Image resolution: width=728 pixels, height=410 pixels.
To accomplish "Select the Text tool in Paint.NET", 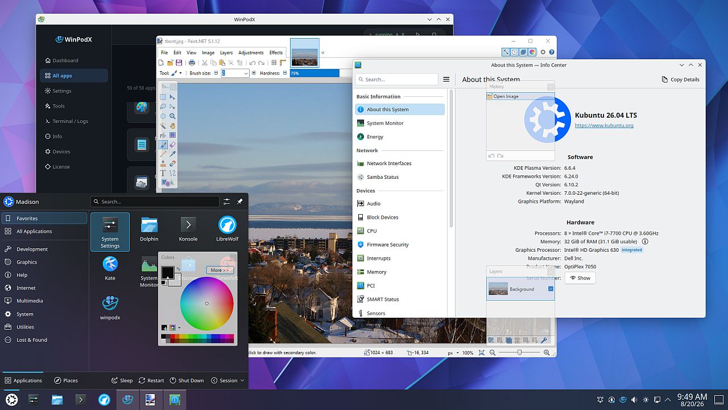I will coord(163,173).
